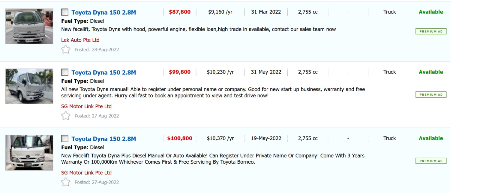View photo of silver truck with cargo bed
This screenshot has width=480, height=193.
[29, 86]
